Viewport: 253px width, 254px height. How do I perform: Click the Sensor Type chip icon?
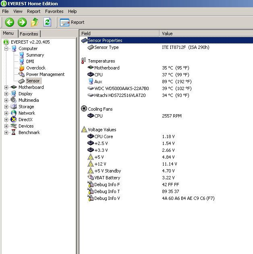[x=91, y=47]
